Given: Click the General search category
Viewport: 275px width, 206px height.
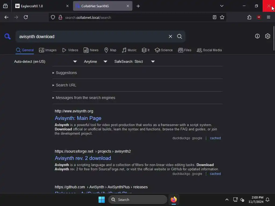Looking at the screenshot, I should tap(25, 50).
